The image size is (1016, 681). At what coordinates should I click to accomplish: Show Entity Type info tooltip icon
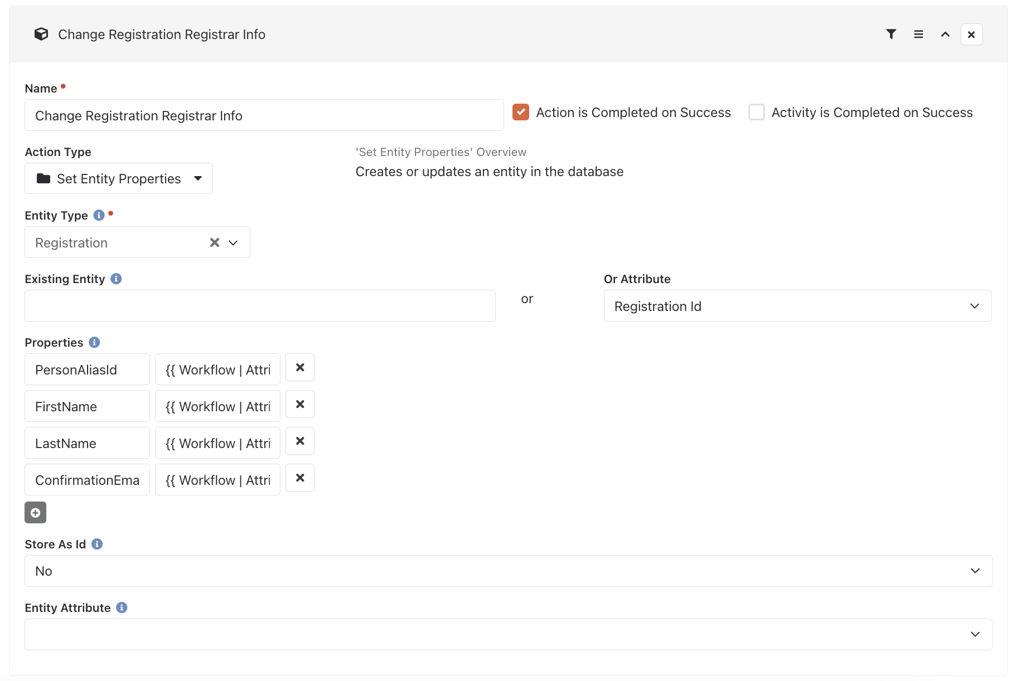coord(99,215)
